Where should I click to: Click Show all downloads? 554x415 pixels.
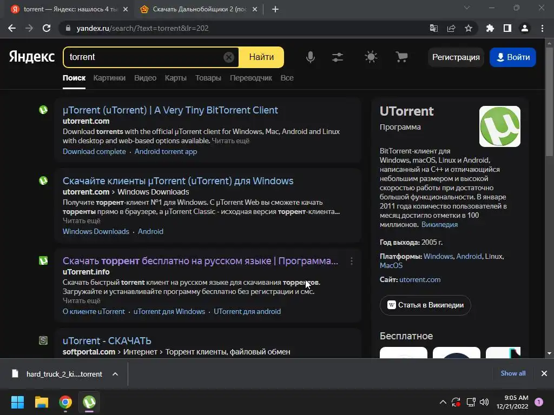coord(513,373)
